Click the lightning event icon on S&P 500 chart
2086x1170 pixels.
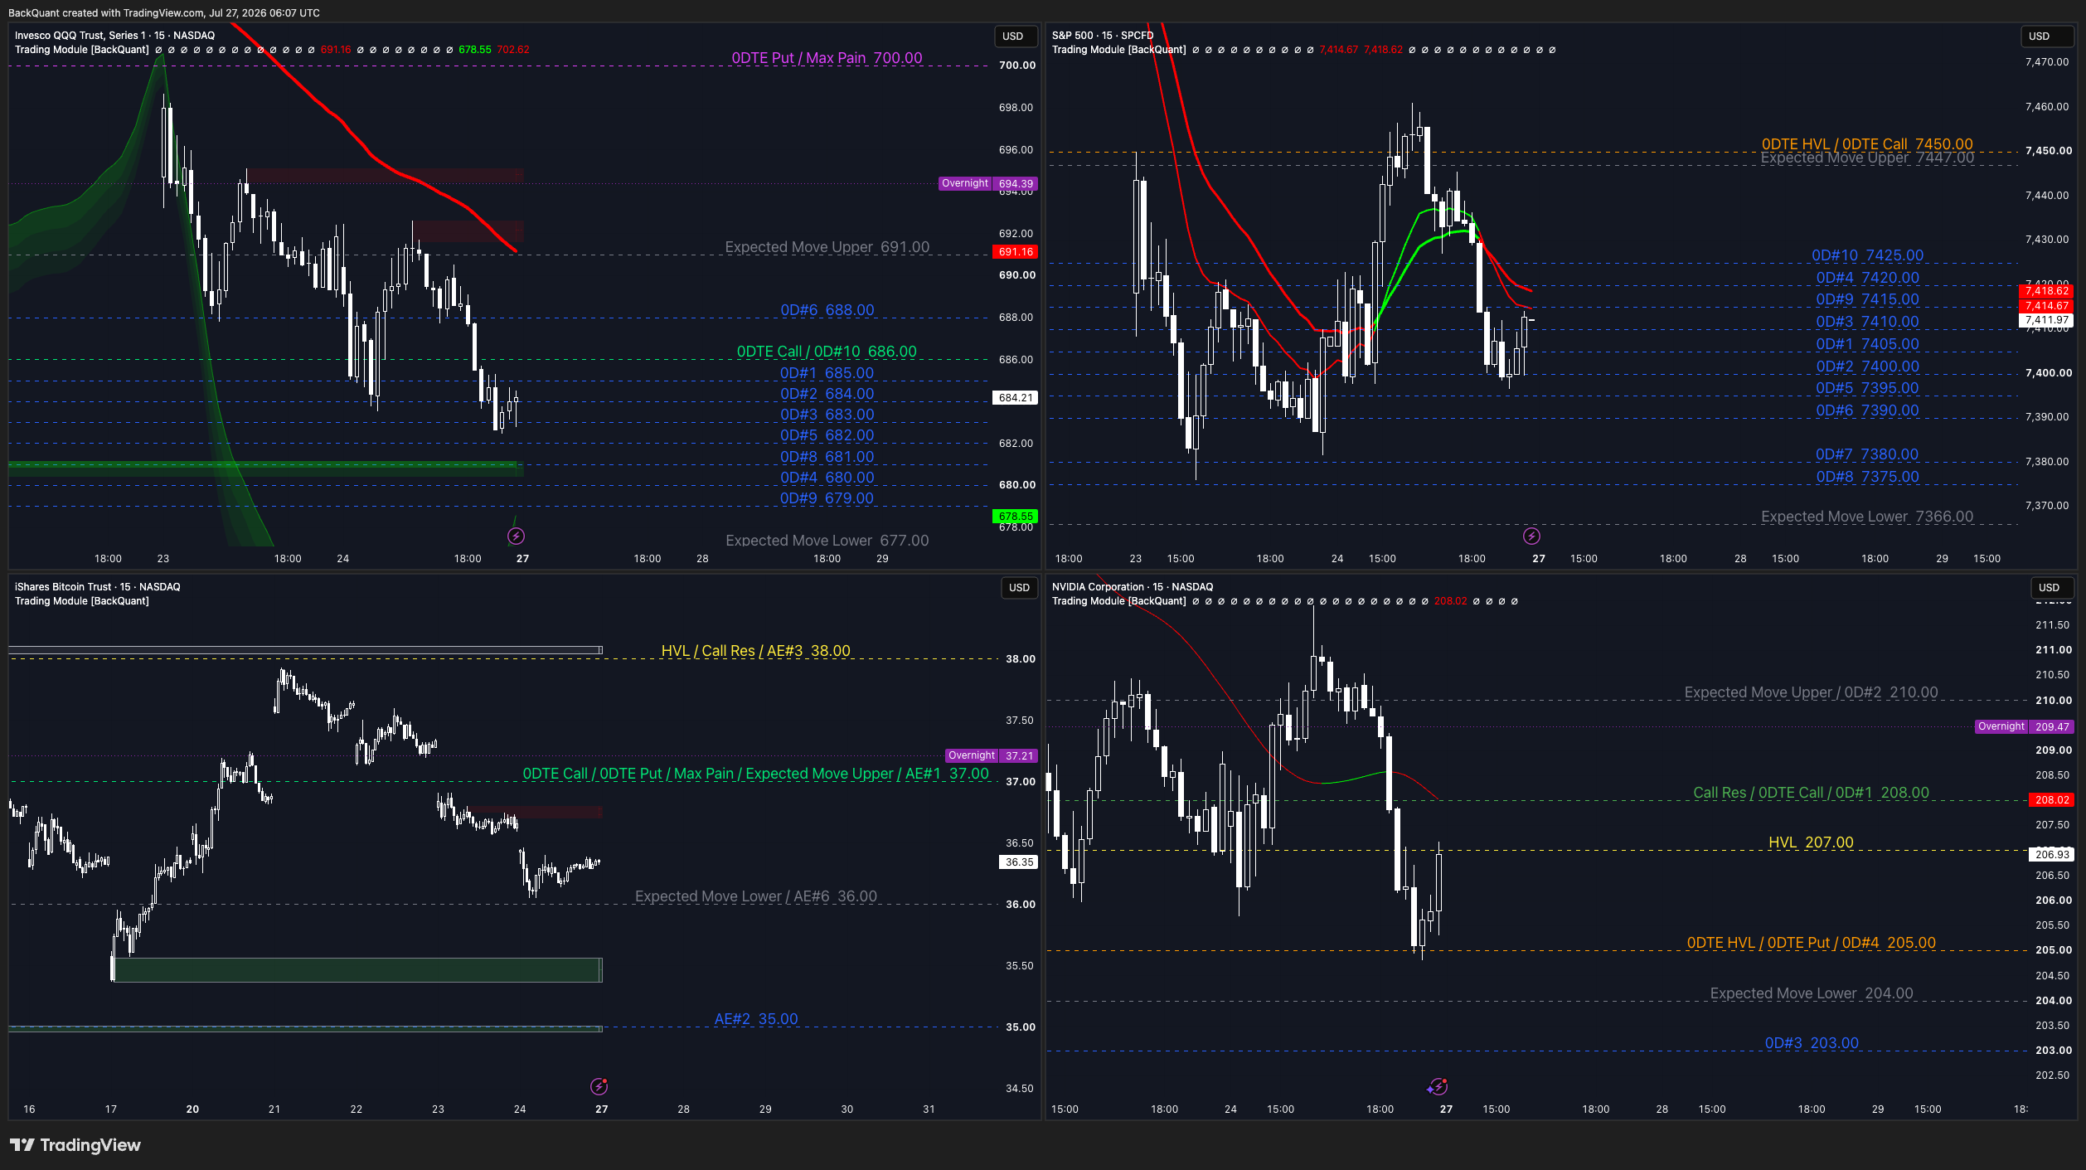[1531, 536]
